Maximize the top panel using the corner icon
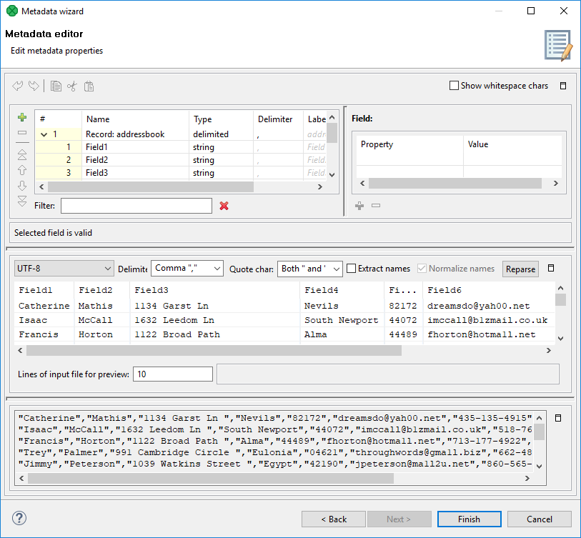 (x=563, y=86)
